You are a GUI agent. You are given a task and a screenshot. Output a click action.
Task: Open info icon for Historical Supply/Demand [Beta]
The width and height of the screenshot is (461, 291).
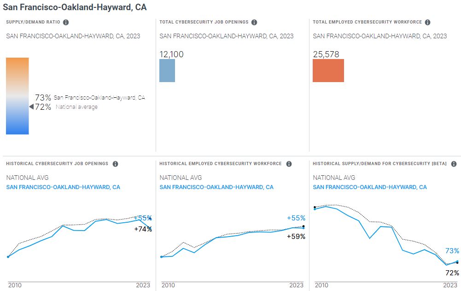[x=454, y=164]
